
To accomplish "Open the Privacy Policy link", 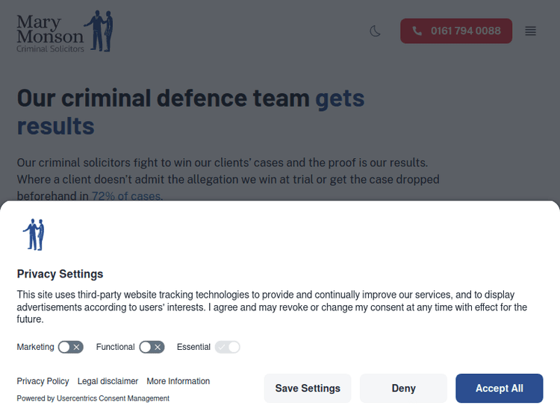I will [43, 381].
